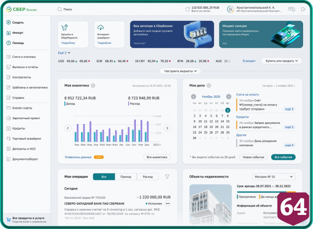Viewport: 313px width, 229px height.
Task: Click the Вся аналитика button
Action: pos(157,157)
